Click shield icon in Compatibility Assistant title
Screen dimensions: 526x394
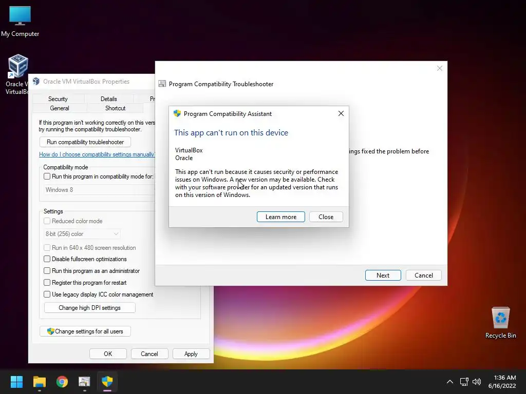pyautogui.click(x=177, y=113)
